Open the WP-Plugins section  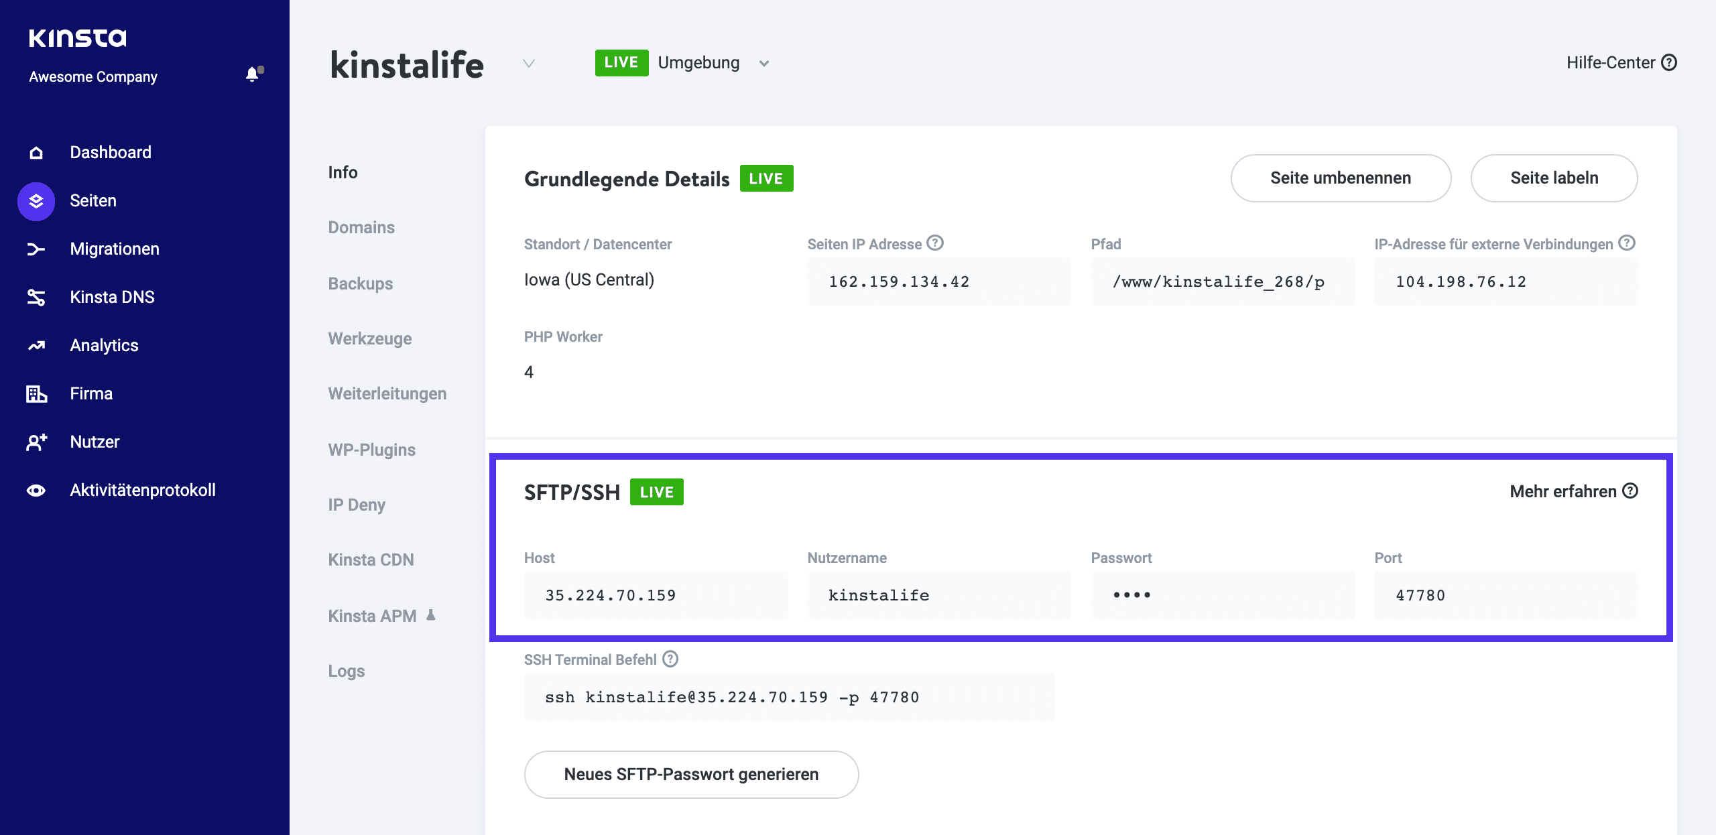[371, 450]
